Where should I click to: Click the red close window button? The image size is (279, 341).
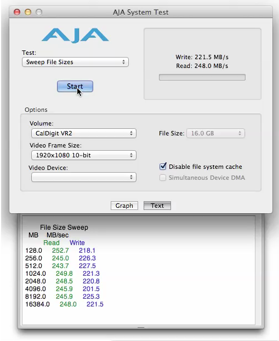tap(17, 12)
